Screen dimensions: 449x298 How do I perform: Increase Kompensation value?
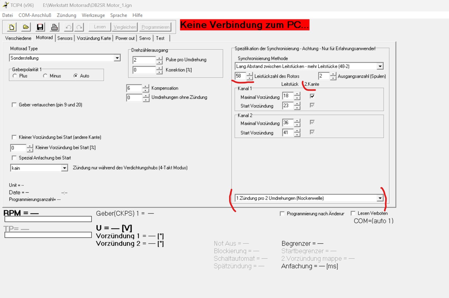coord(146,86)
